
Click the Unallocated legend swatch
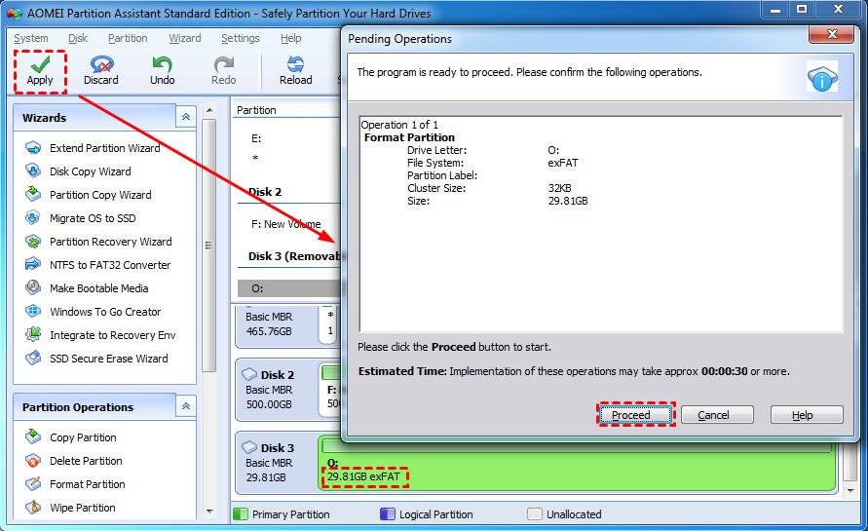point(534,513)
